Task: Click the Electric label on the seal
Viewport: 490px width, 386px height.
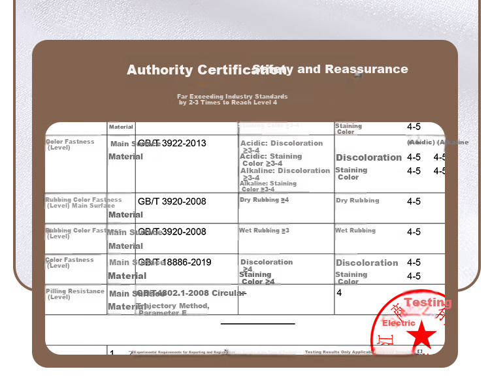Action: [399, 323]
